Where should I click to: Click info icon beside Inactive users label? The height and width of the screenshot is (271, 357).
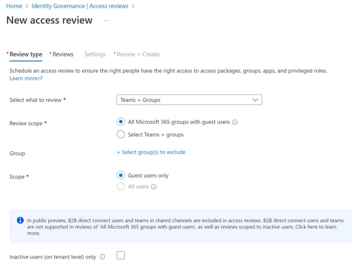[x=102, y=257]
